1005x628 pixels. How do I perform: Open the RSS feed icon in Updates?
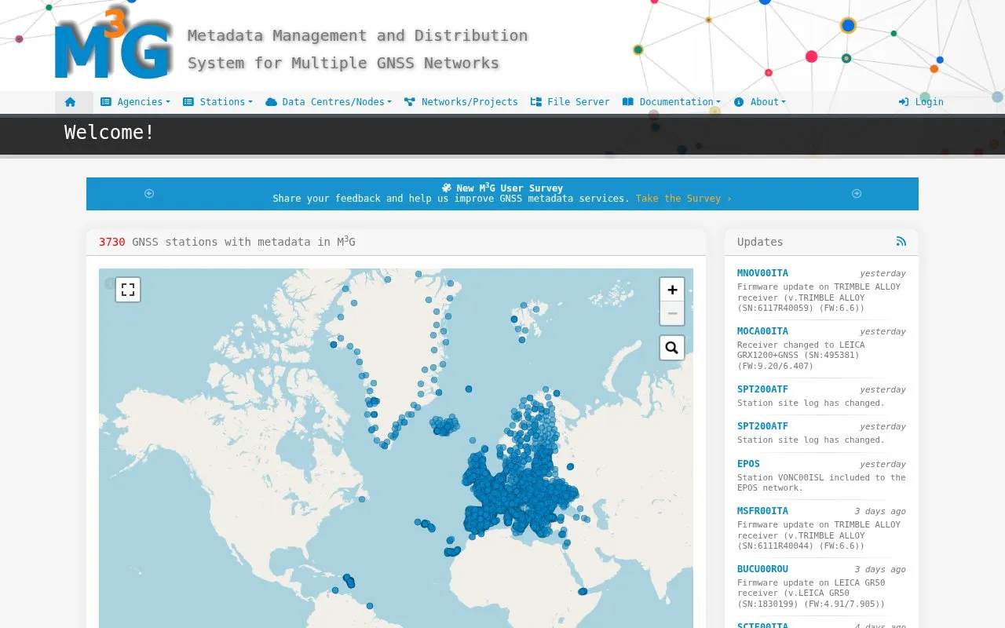coord(901,242)
